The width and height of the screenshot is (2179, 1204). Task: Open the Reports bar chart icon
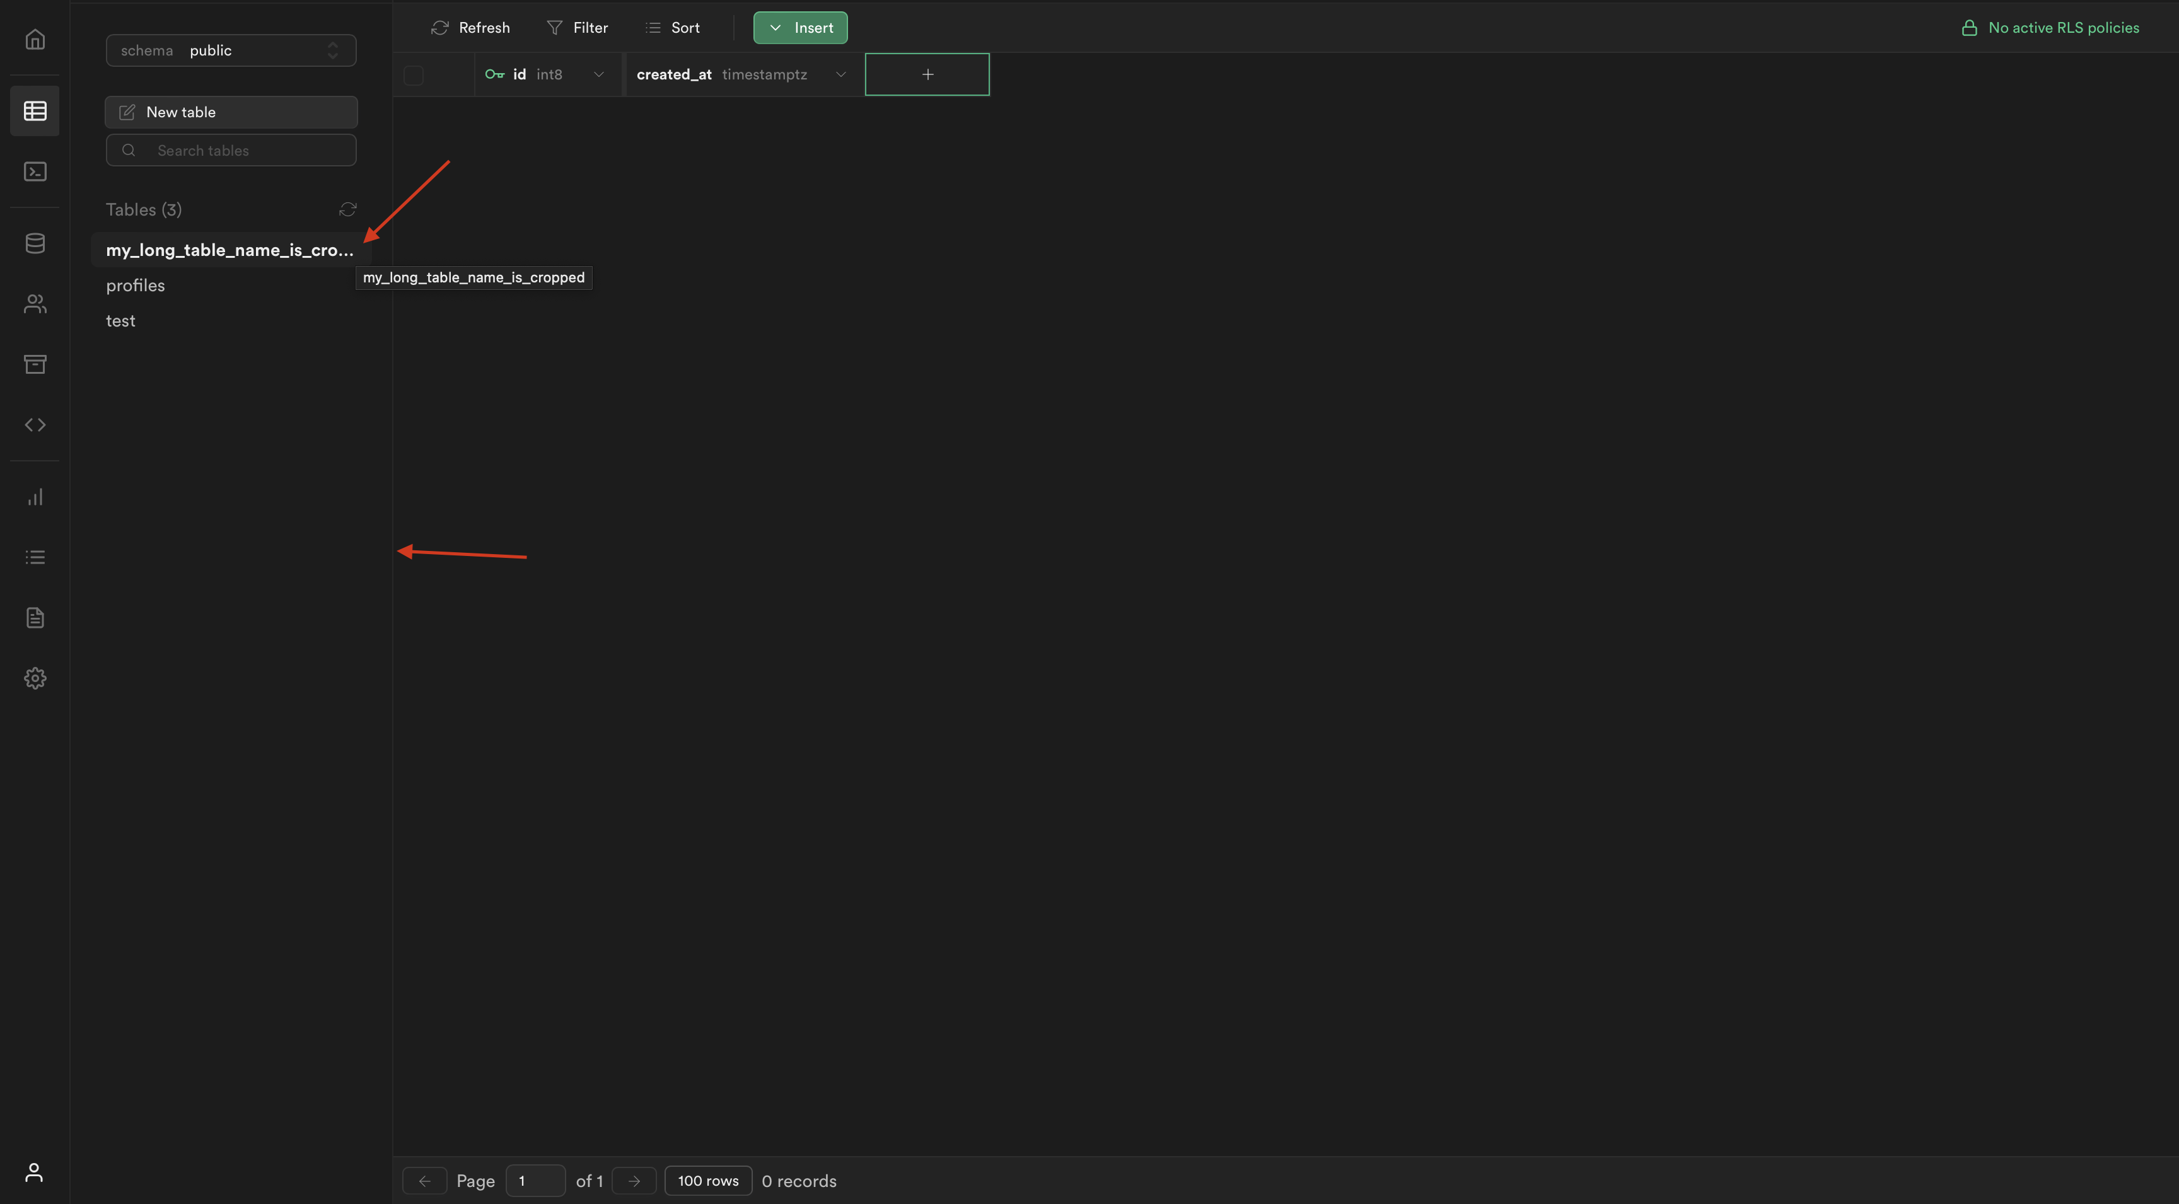[35, 497]
